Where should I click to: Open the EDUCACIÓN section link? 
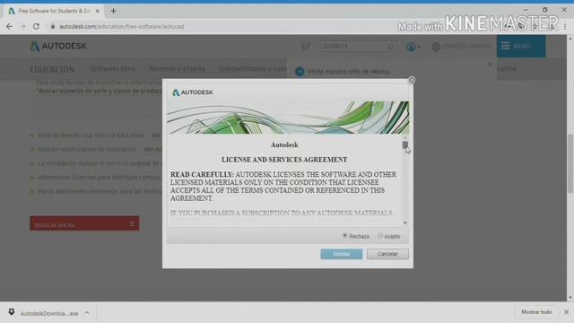click(x=52, y=69)
